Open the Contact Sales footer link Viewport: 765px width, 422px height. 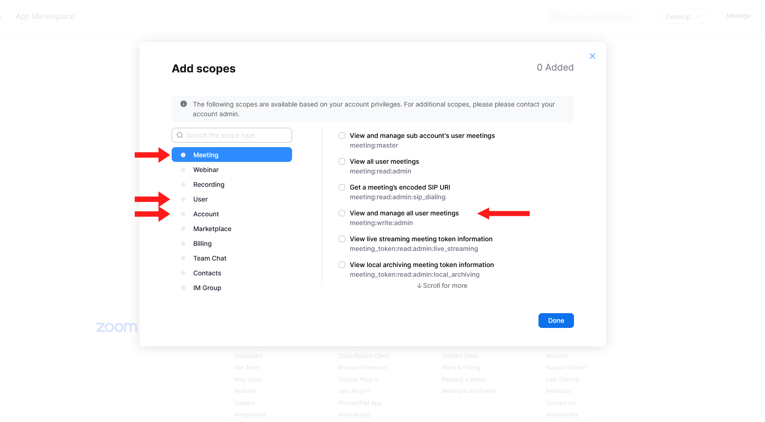(460, 356)
